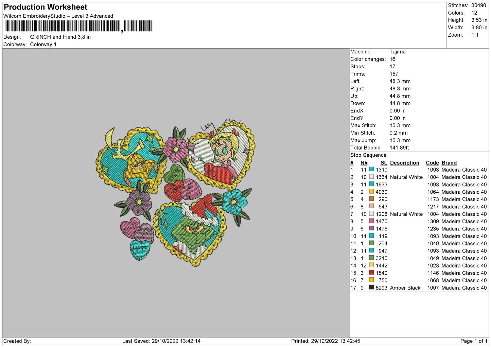
Task: Click the Left value 48.3 mm
Action: pos(400,81)
